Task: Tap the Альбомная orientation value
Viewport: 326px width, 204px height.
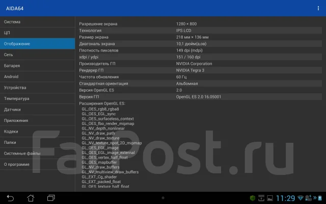Action: point(187,84)
